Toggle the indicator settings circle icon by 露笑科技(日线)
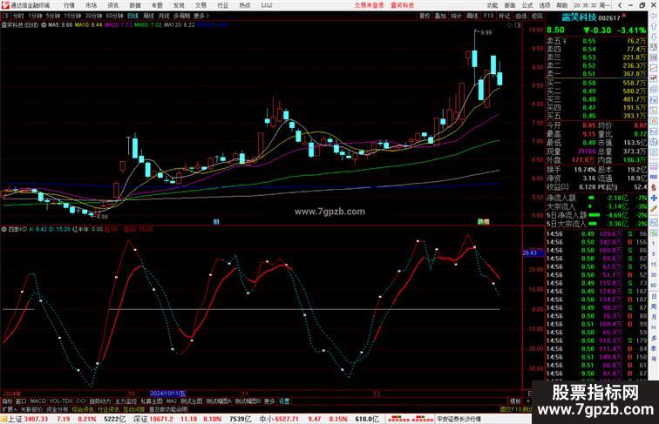Image resolution: width=659 pixels, height=424 pixels. tap(44, 25)
